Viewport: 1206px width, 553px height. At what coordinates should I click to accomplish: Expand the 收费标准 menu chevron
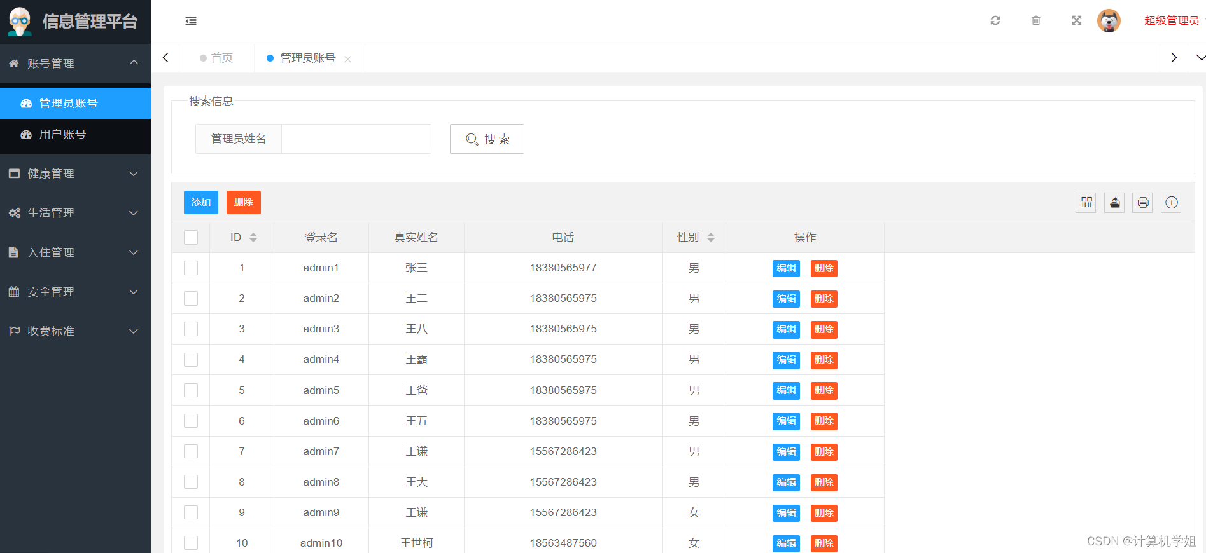(x=134, y=331)
